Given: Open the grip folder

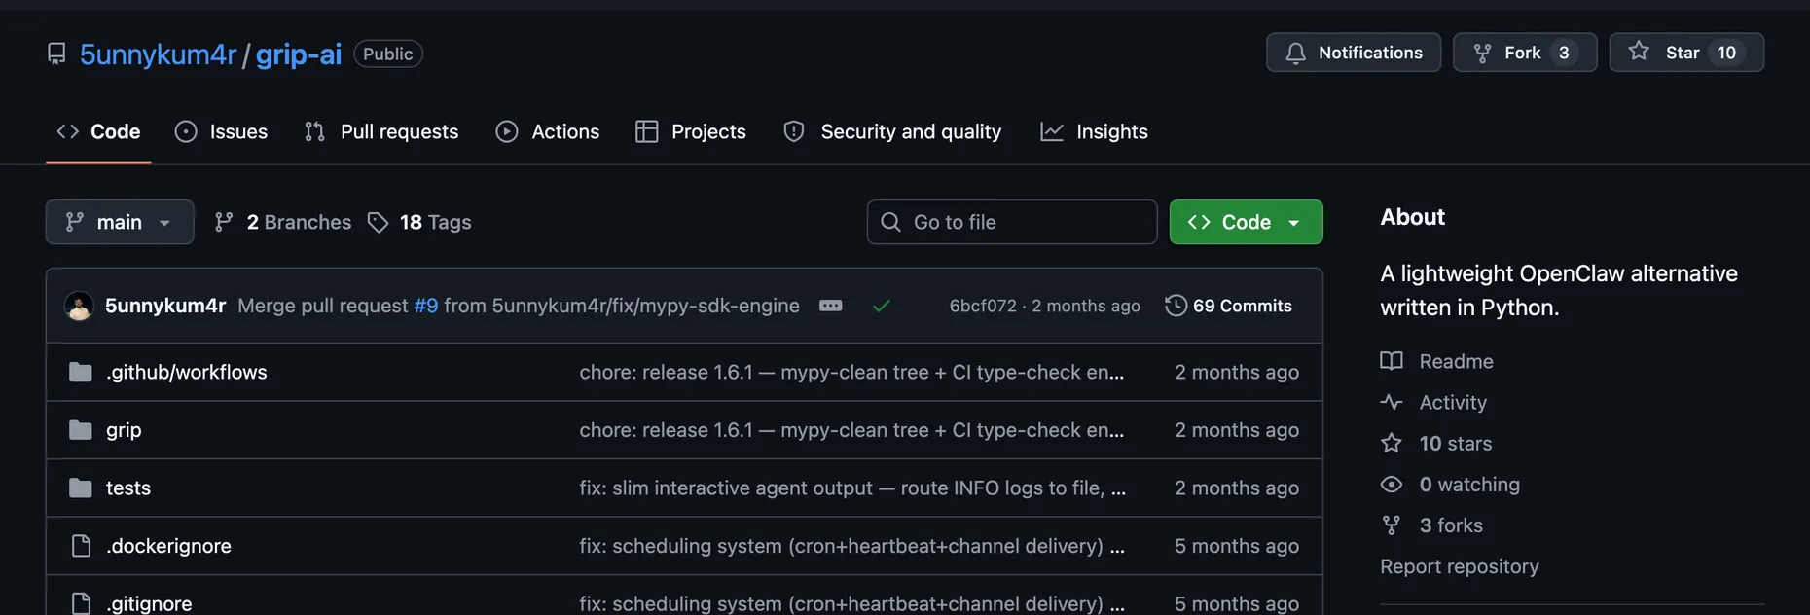Looking at the screenshot, I should coord(124,430).
